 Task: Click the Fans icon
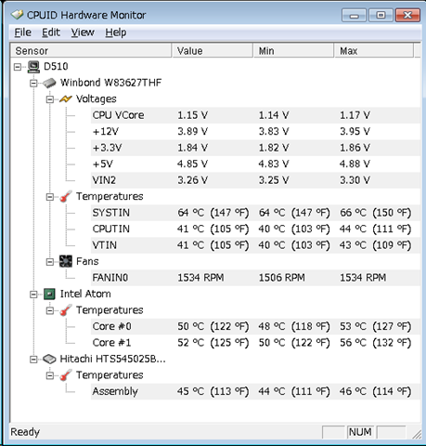coord(66,261)
